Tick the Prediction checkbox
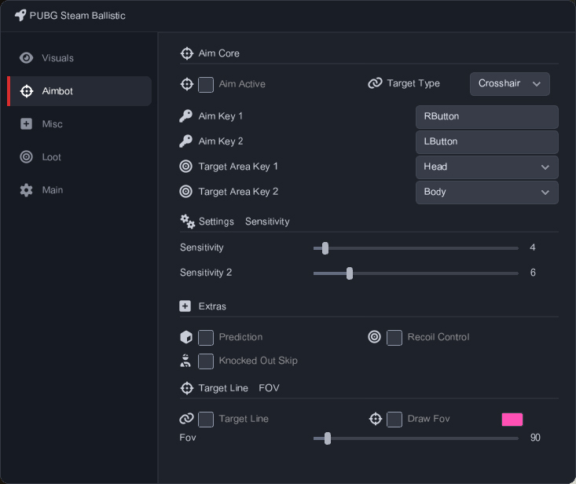The image size is (576, 484). pos(206,338)
